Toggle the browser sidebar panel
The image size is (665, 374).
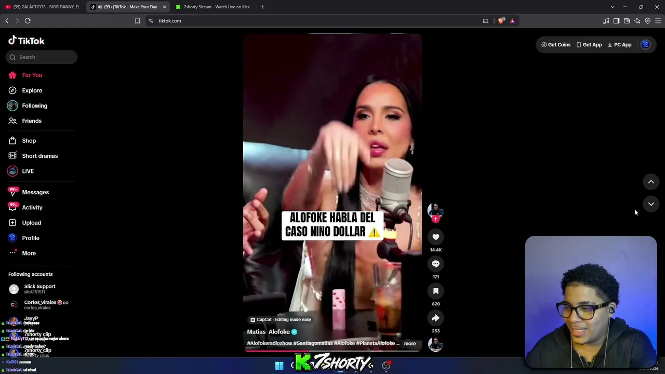[x=616, y=21]
